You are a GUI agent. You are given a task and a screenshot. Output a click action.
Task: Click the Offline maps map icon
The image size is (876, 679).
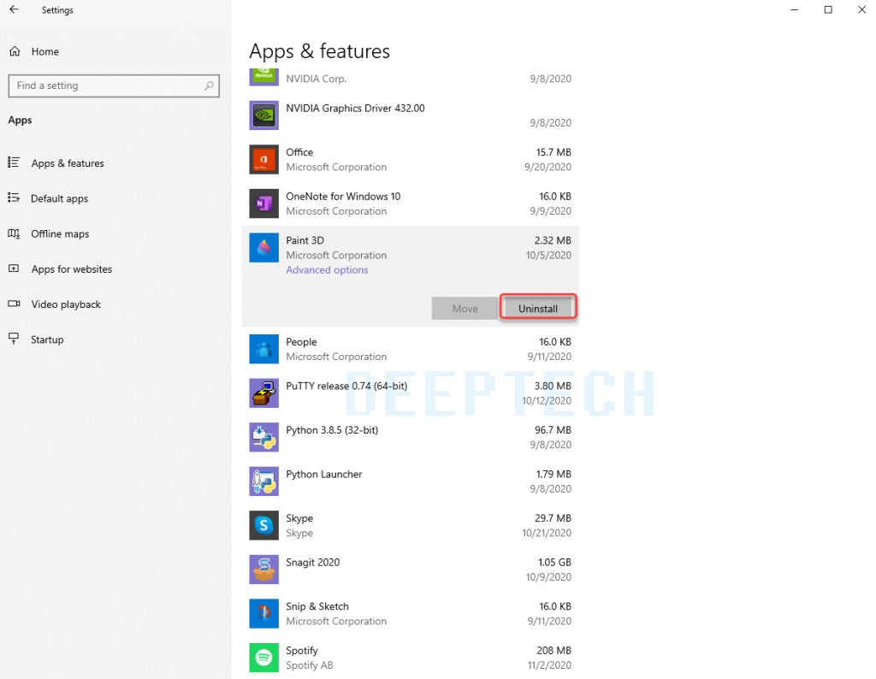(14, 233)
